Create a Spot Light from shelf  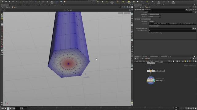pos(103,2)
